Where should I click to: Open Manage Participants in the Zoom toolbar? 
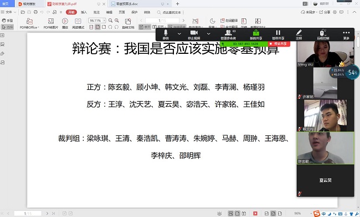[x=228, y=35]
